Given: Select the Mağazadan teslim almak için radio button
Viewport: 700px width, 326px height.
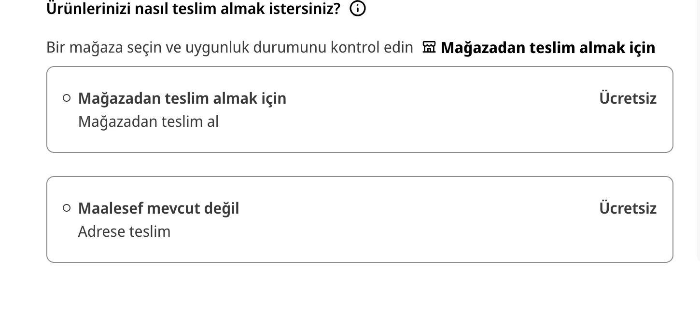Looking at the screenshot, I should pos(67,98).
